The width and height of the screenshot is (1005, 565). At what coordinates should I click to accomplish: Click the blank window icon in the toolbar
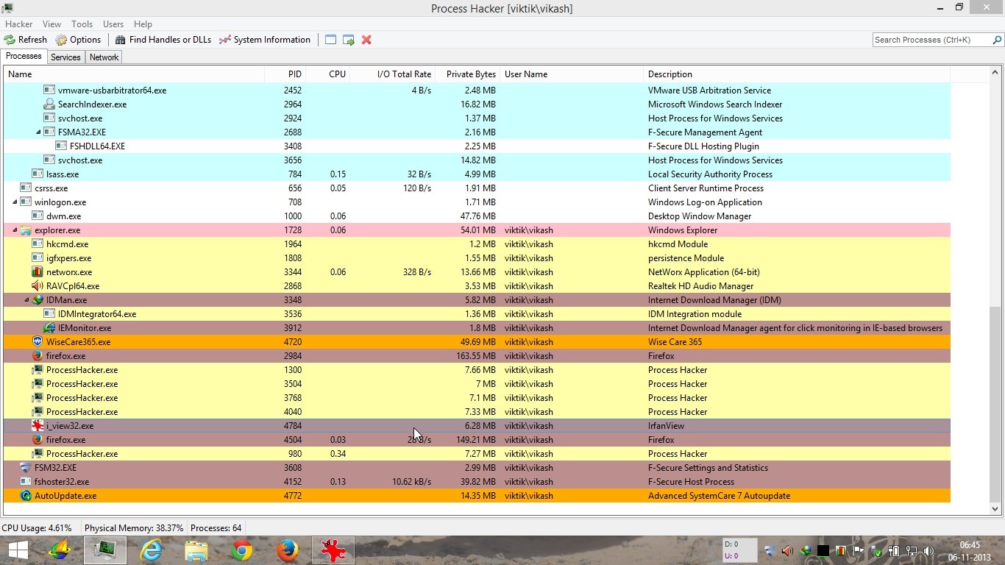331,40
